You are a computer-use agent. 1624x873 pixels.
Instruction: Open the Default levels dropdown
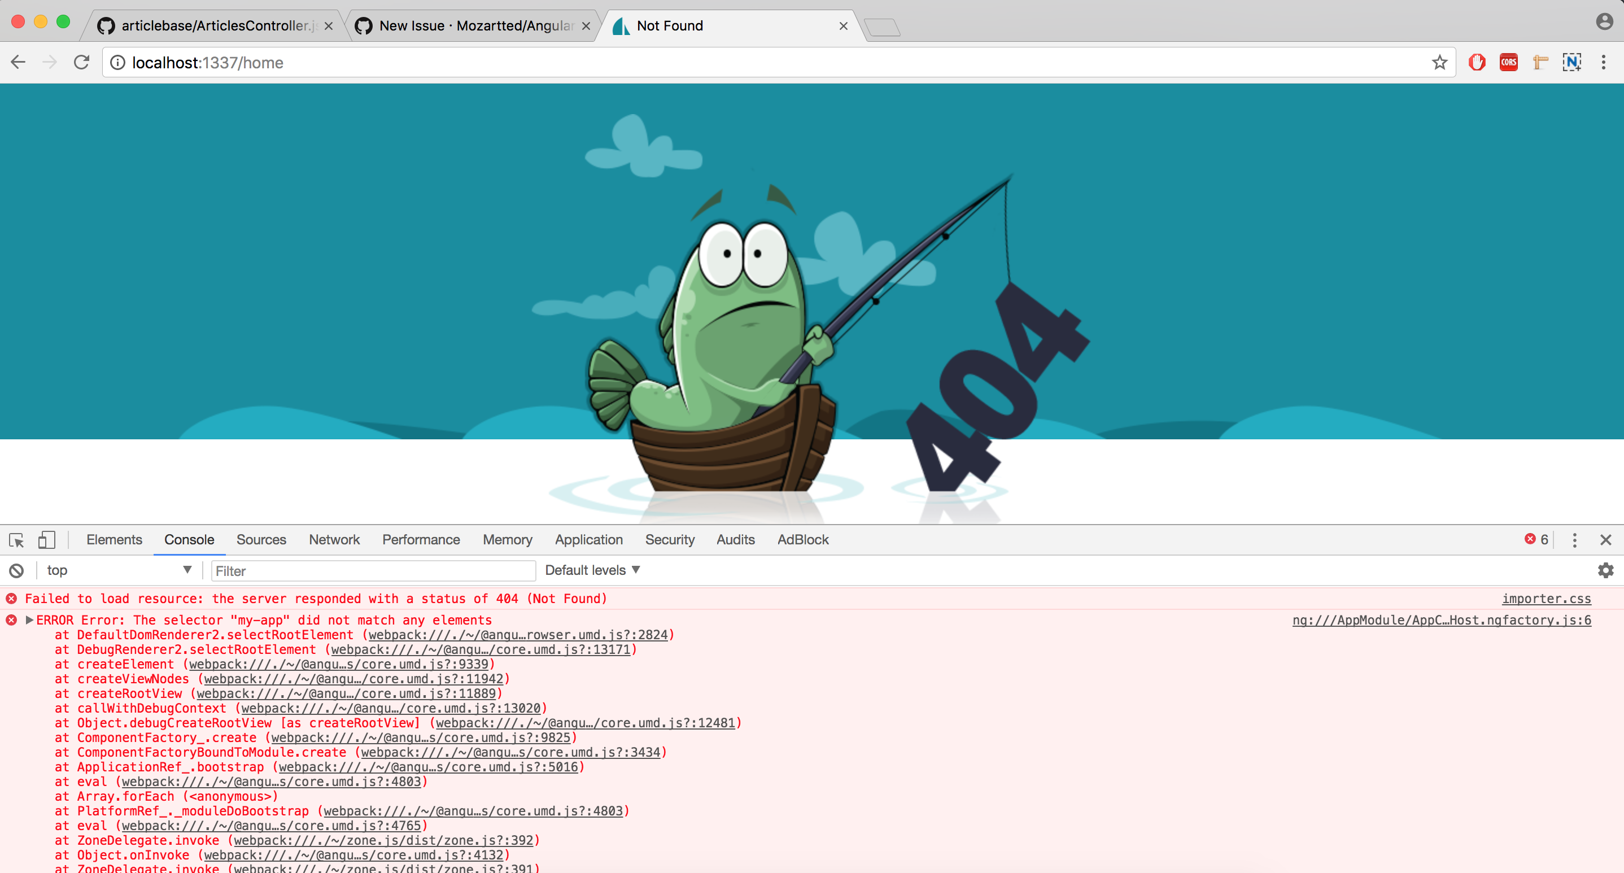click(592, 570)
